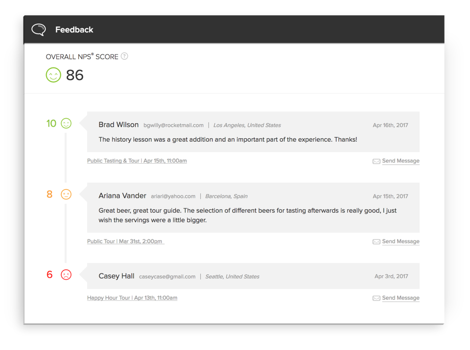The width and height of the screenshot is (470, 350).
Task: Click Casey Hall's feedback card
Action: (294, 276)
